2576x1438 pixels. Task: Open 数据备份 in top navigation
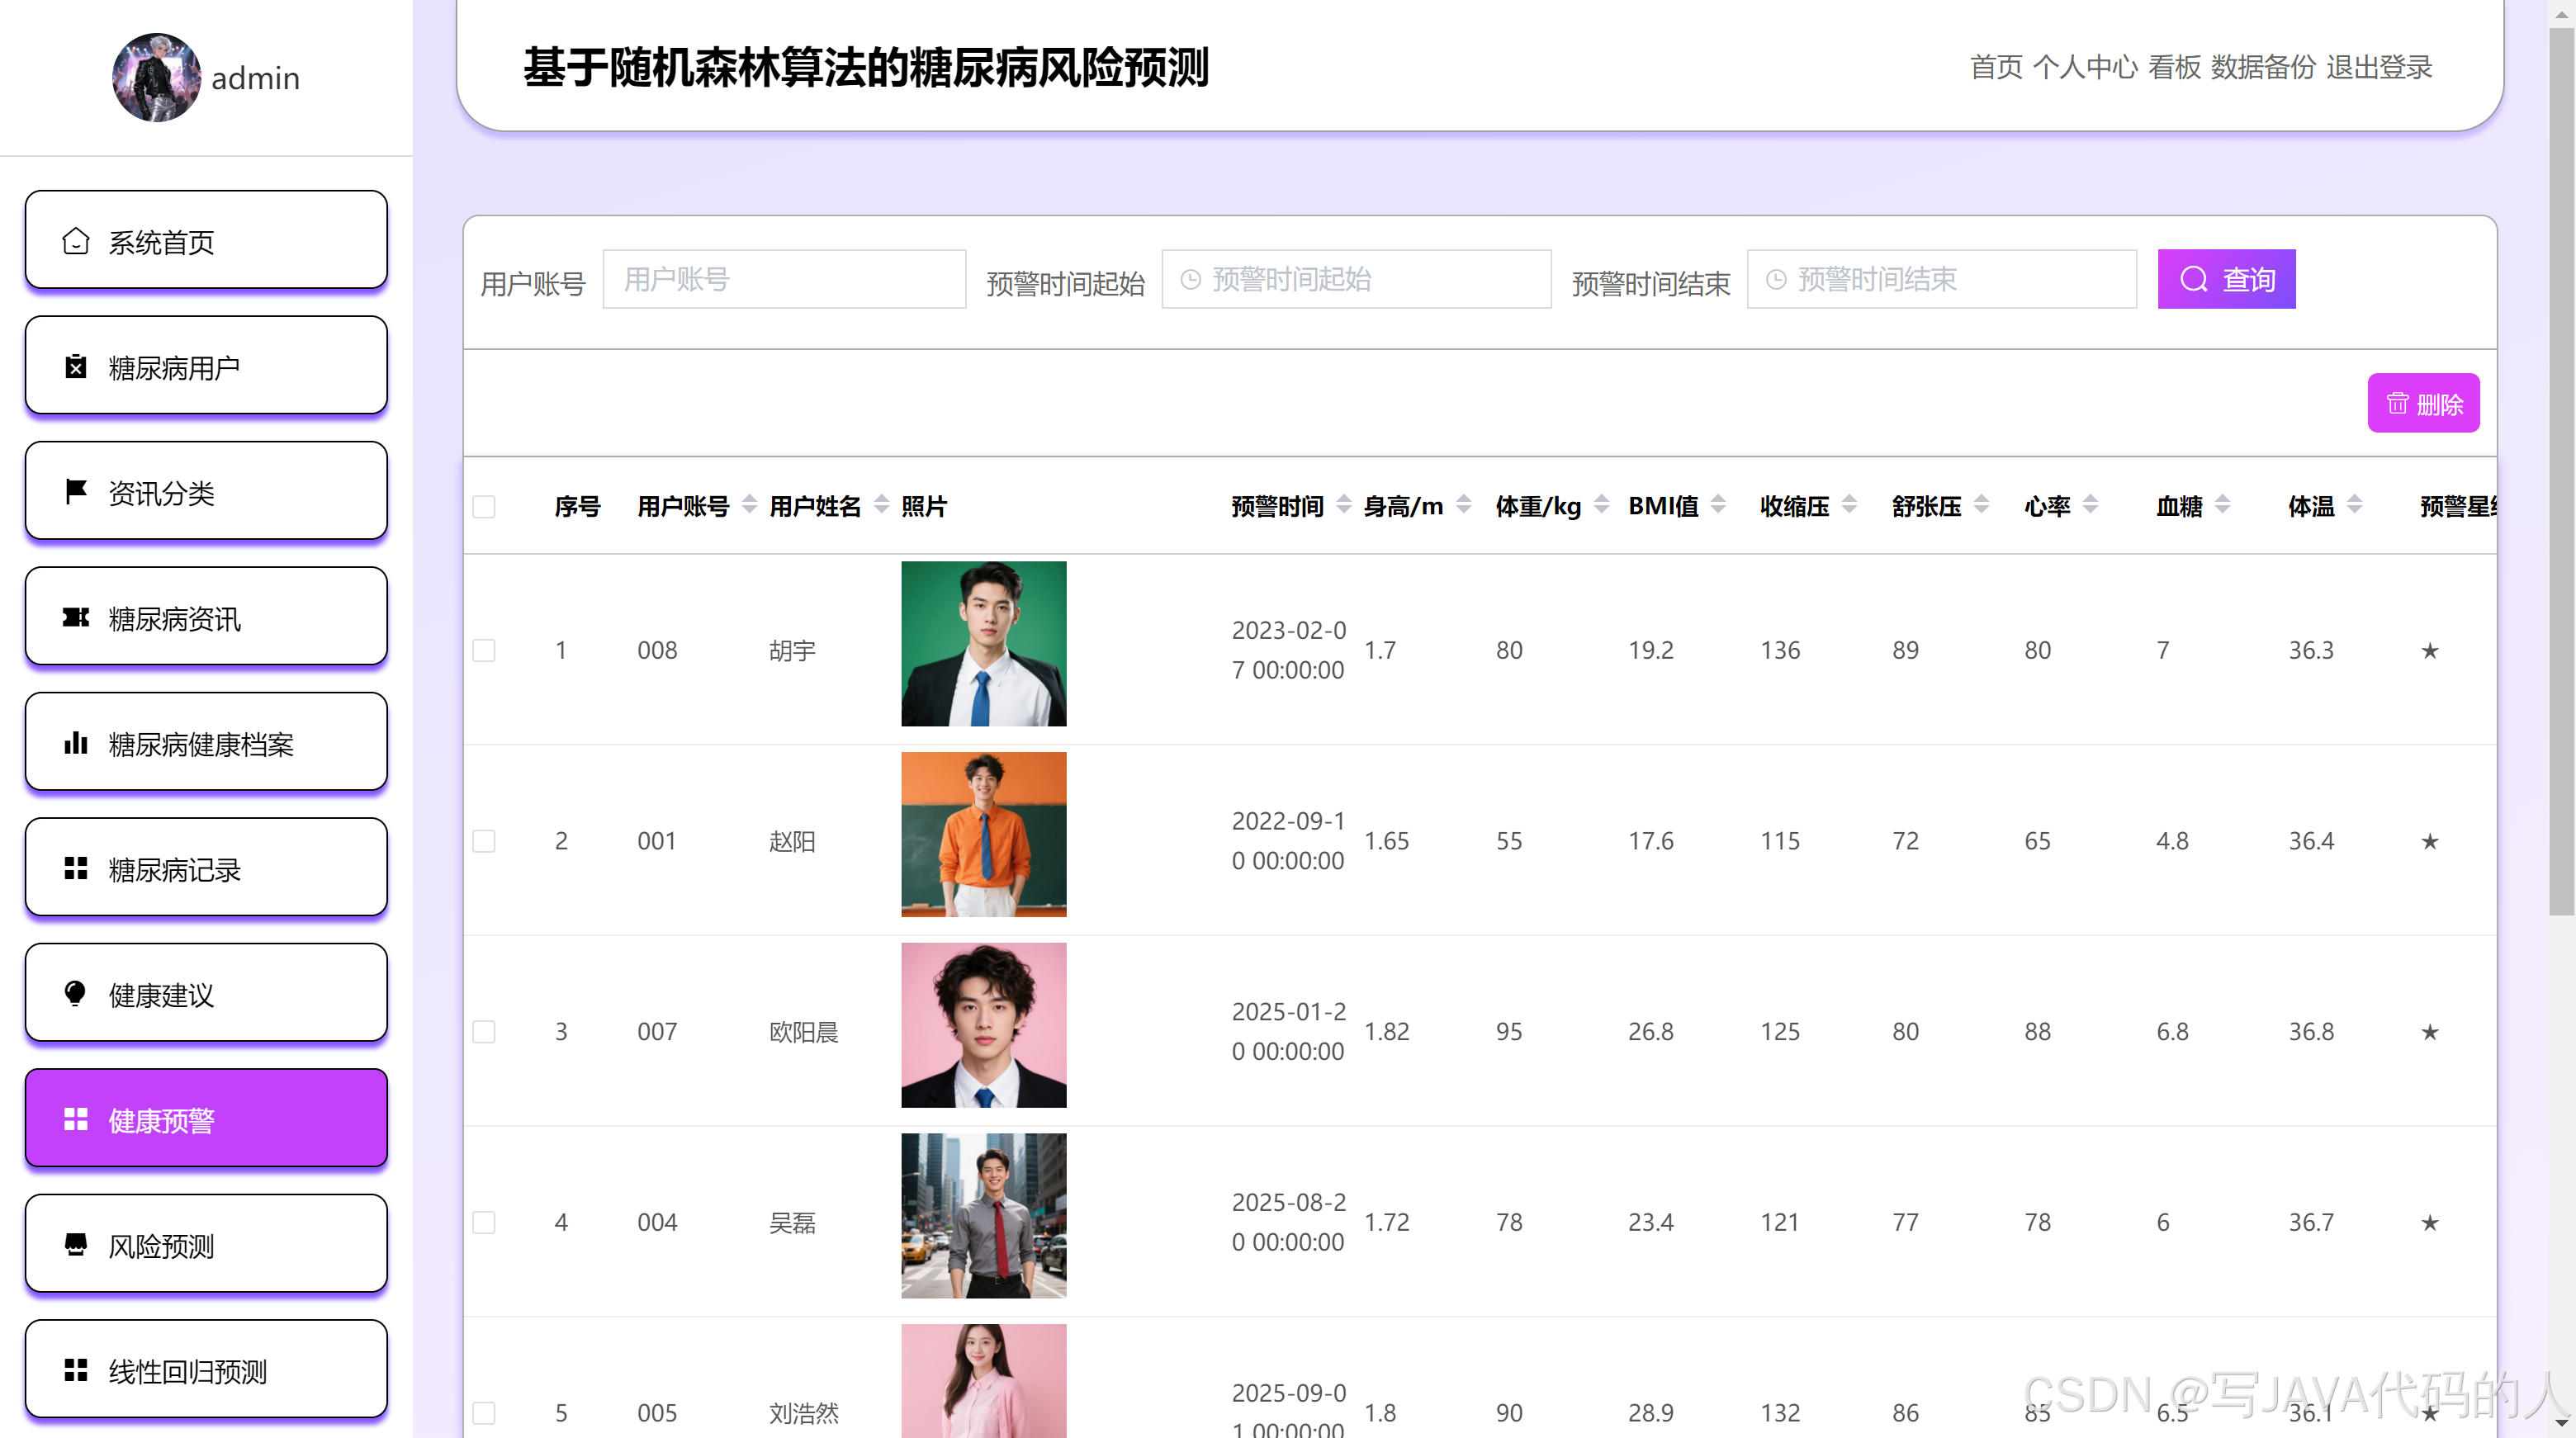[2263, 67]
